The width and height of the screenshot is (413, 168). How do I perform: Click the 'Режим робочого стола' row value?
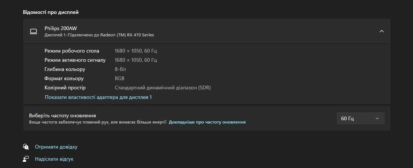[x=135, y=51]
